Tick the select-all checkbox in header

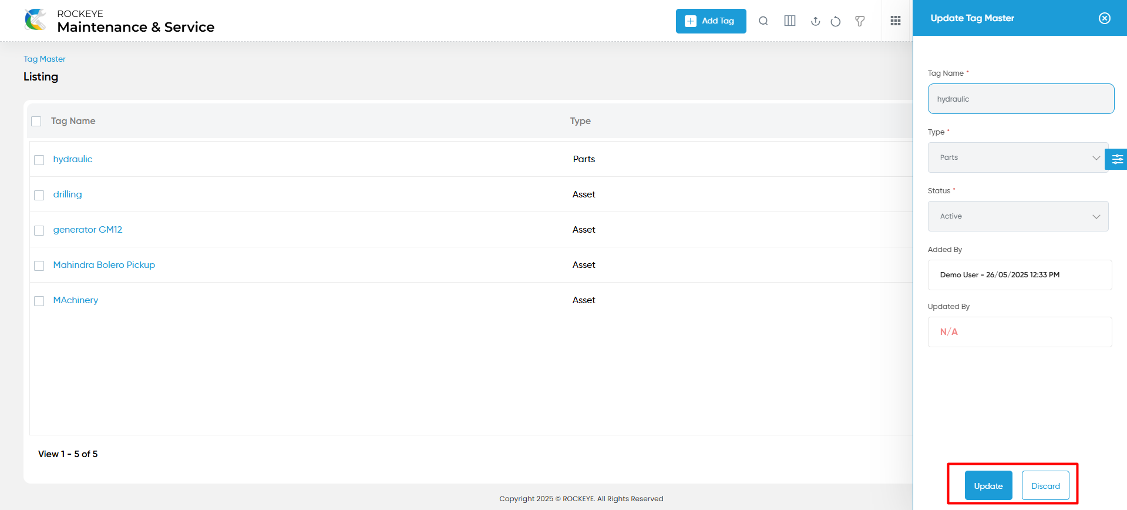click(x=36, y=121)
